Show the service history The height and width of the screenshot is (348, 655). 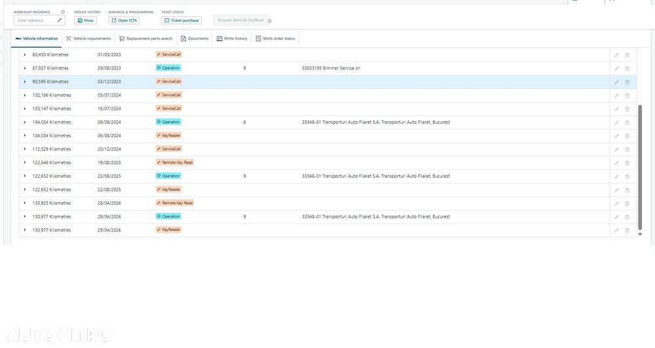86,20
